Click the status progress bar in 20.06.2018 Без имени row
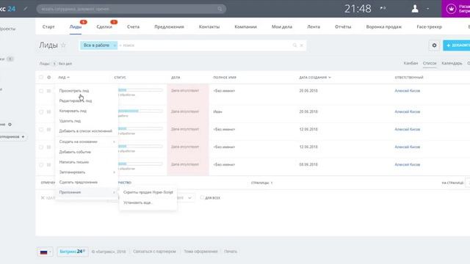 tap(140, 90)
